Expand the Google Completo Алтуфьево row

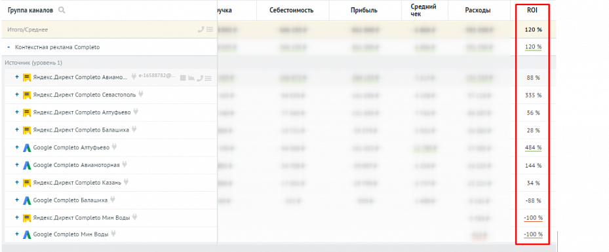16,147
